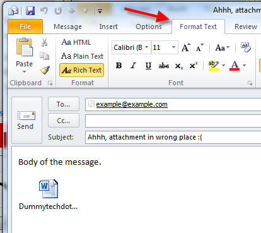Viewport: 261px width, 233px height.
Task: Click the Clear Formatting eraser icon
Action: pyautogui.click(x=246, y=47)
